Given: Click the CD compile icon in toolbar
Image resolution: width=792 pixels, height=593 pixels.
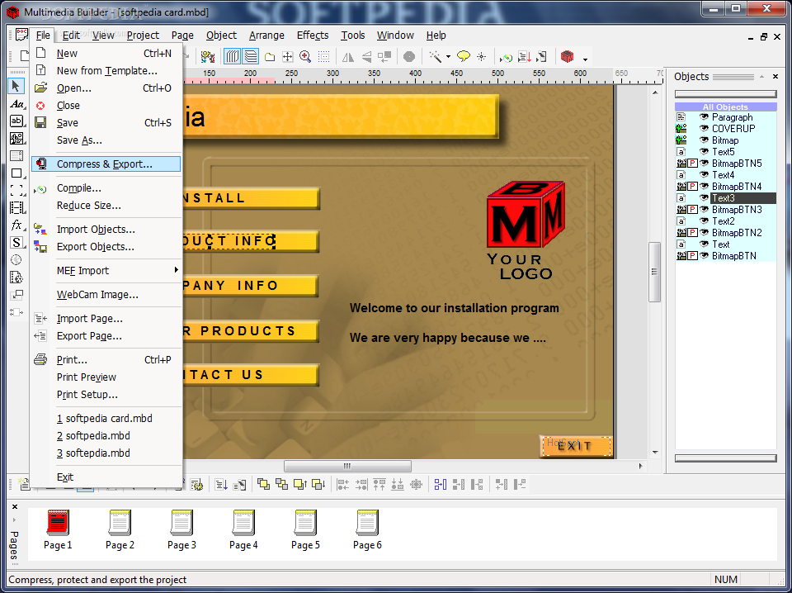Looking at the screenshot, I should [506, 57].
